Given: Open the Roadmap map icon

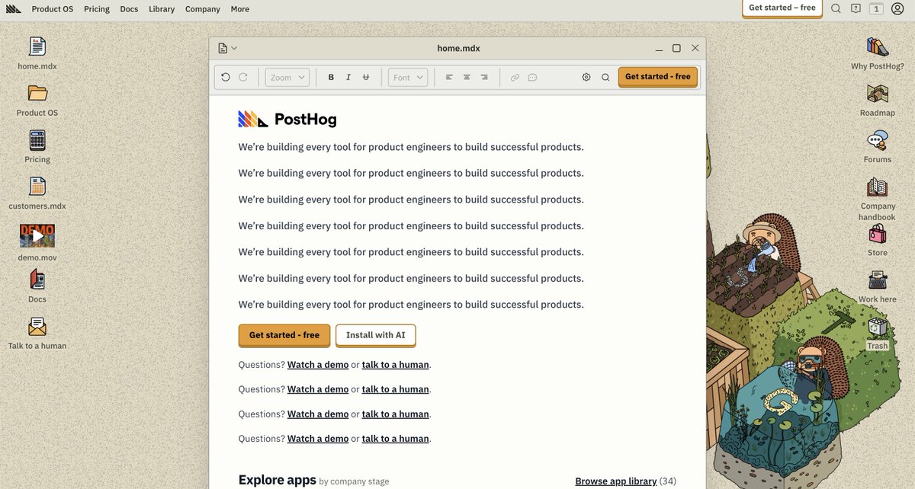Looking at the screenshot, I should [x=878, y=94].
